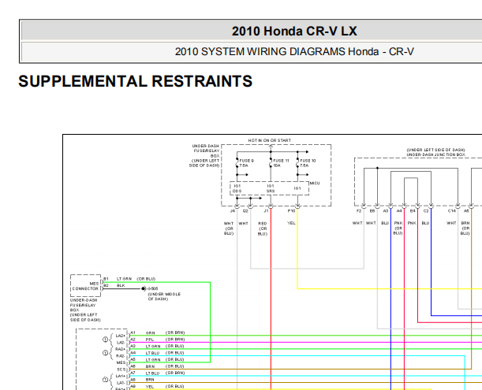482x390 pixels.
Task: Select the 'ORN' wire color label on A1
Action: click(x=151, y=333)
